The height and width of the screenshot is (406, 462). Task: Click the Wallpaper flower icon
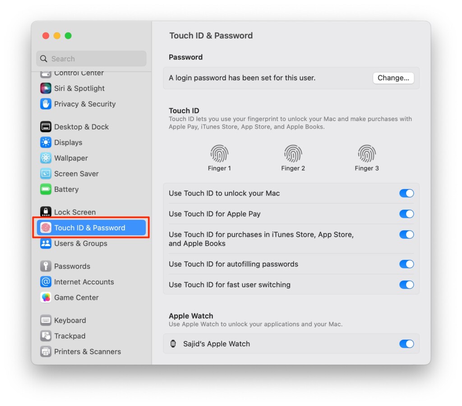(46, 158)
